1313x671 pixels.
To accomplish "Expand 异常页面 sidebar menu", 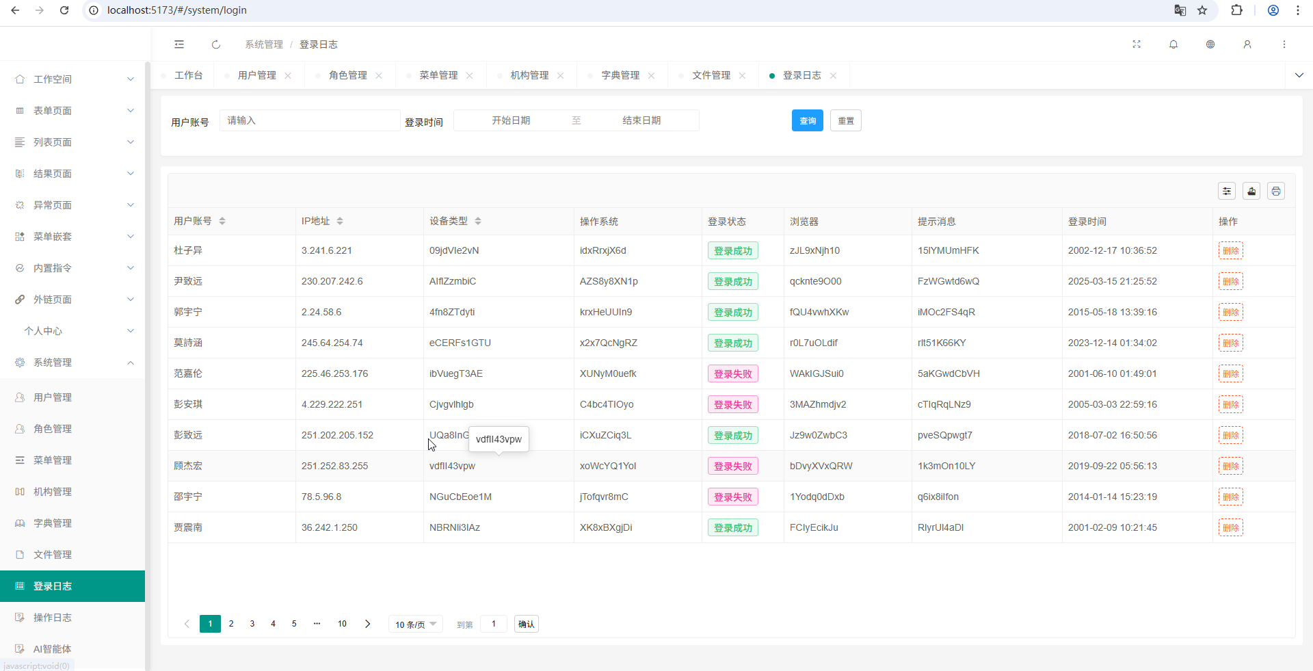I will [72, 205].
